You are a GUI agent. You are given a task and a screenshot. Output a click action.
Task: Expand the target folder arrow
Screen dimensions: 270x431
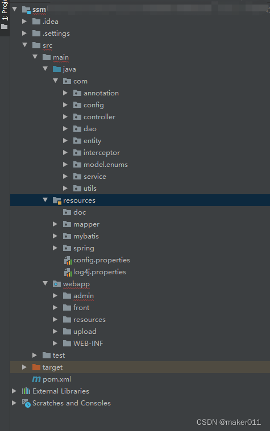click(x=24, y=367)
